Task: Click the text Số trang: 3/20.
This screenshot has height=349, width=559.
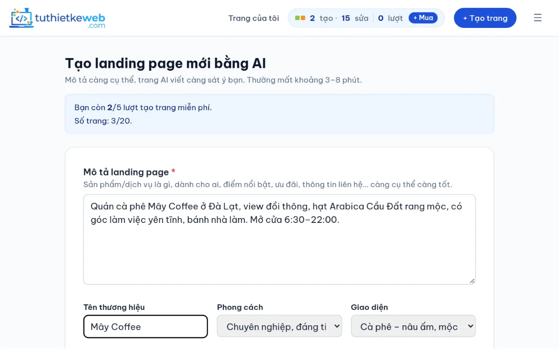Action: point(103,121)
